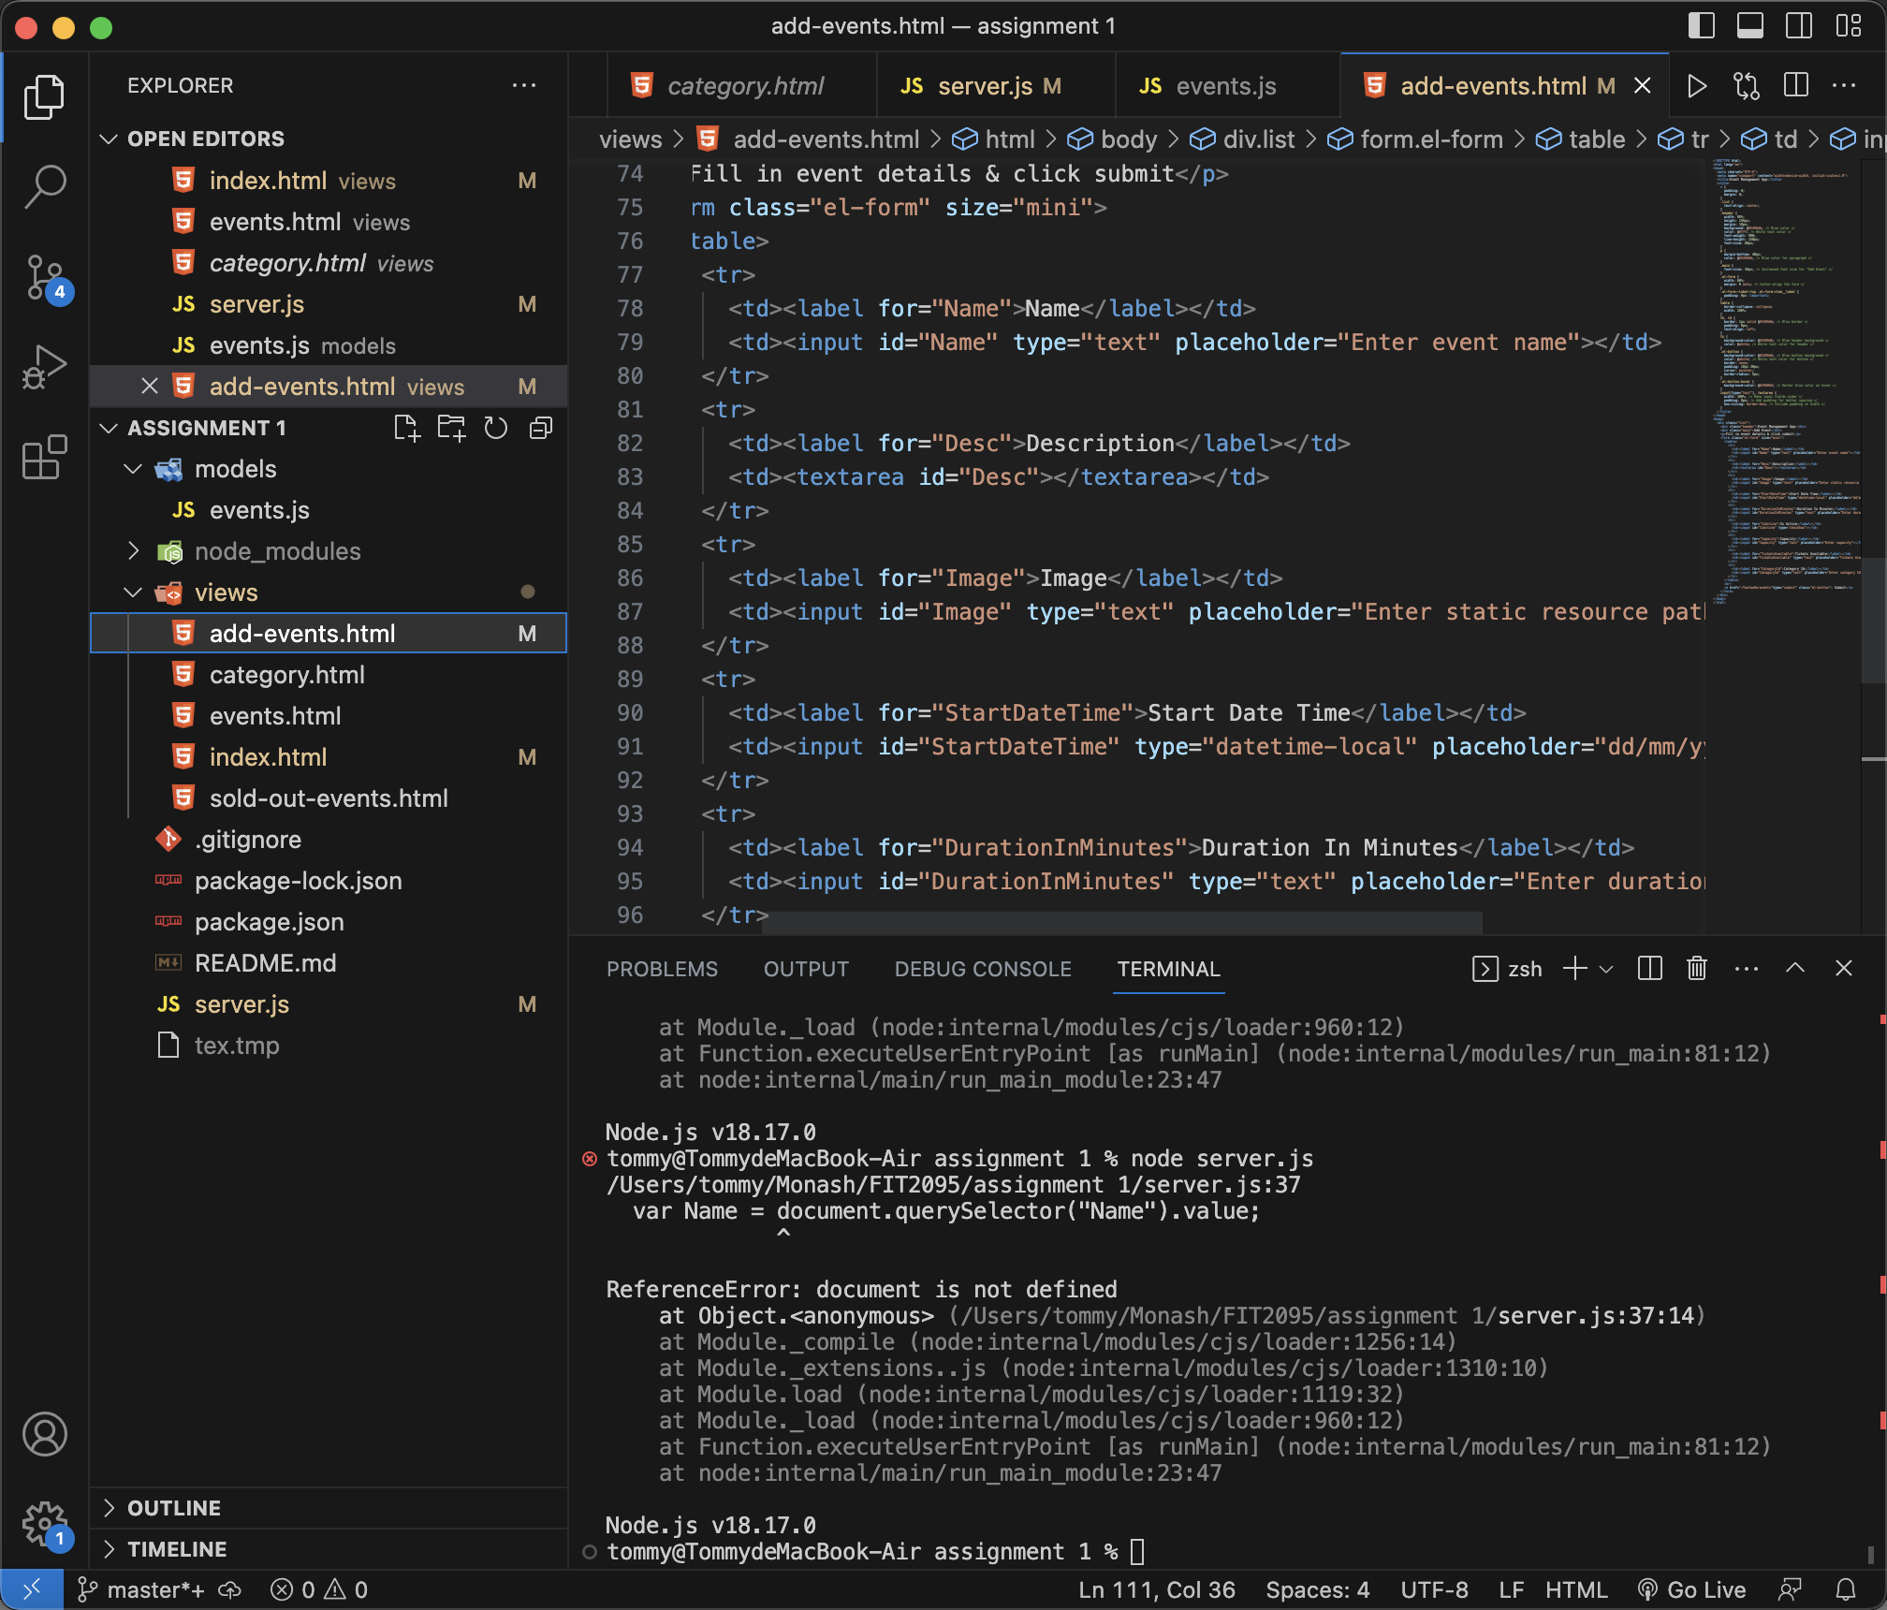The width and height of the screenshot is (1887, 1610).
Task: Click the New Folder icon in Assignment 1
Action: pos(451,429)
